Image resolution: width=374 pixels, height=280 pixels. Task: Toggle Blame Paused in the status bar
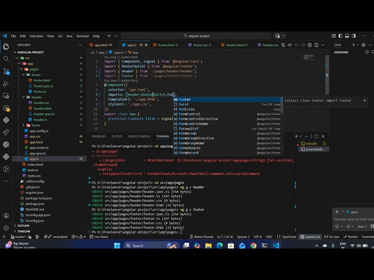(202, 237)
